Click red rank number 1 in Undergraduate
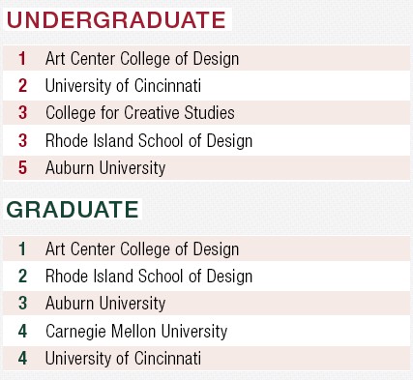Screen dimensions: 413x380 tap(22, 59)
